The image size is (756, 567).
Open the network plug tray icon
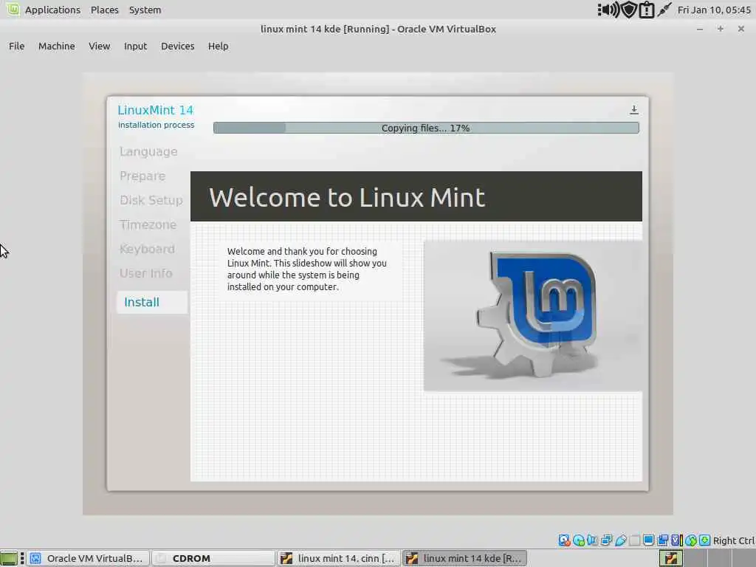pos(664,10)
